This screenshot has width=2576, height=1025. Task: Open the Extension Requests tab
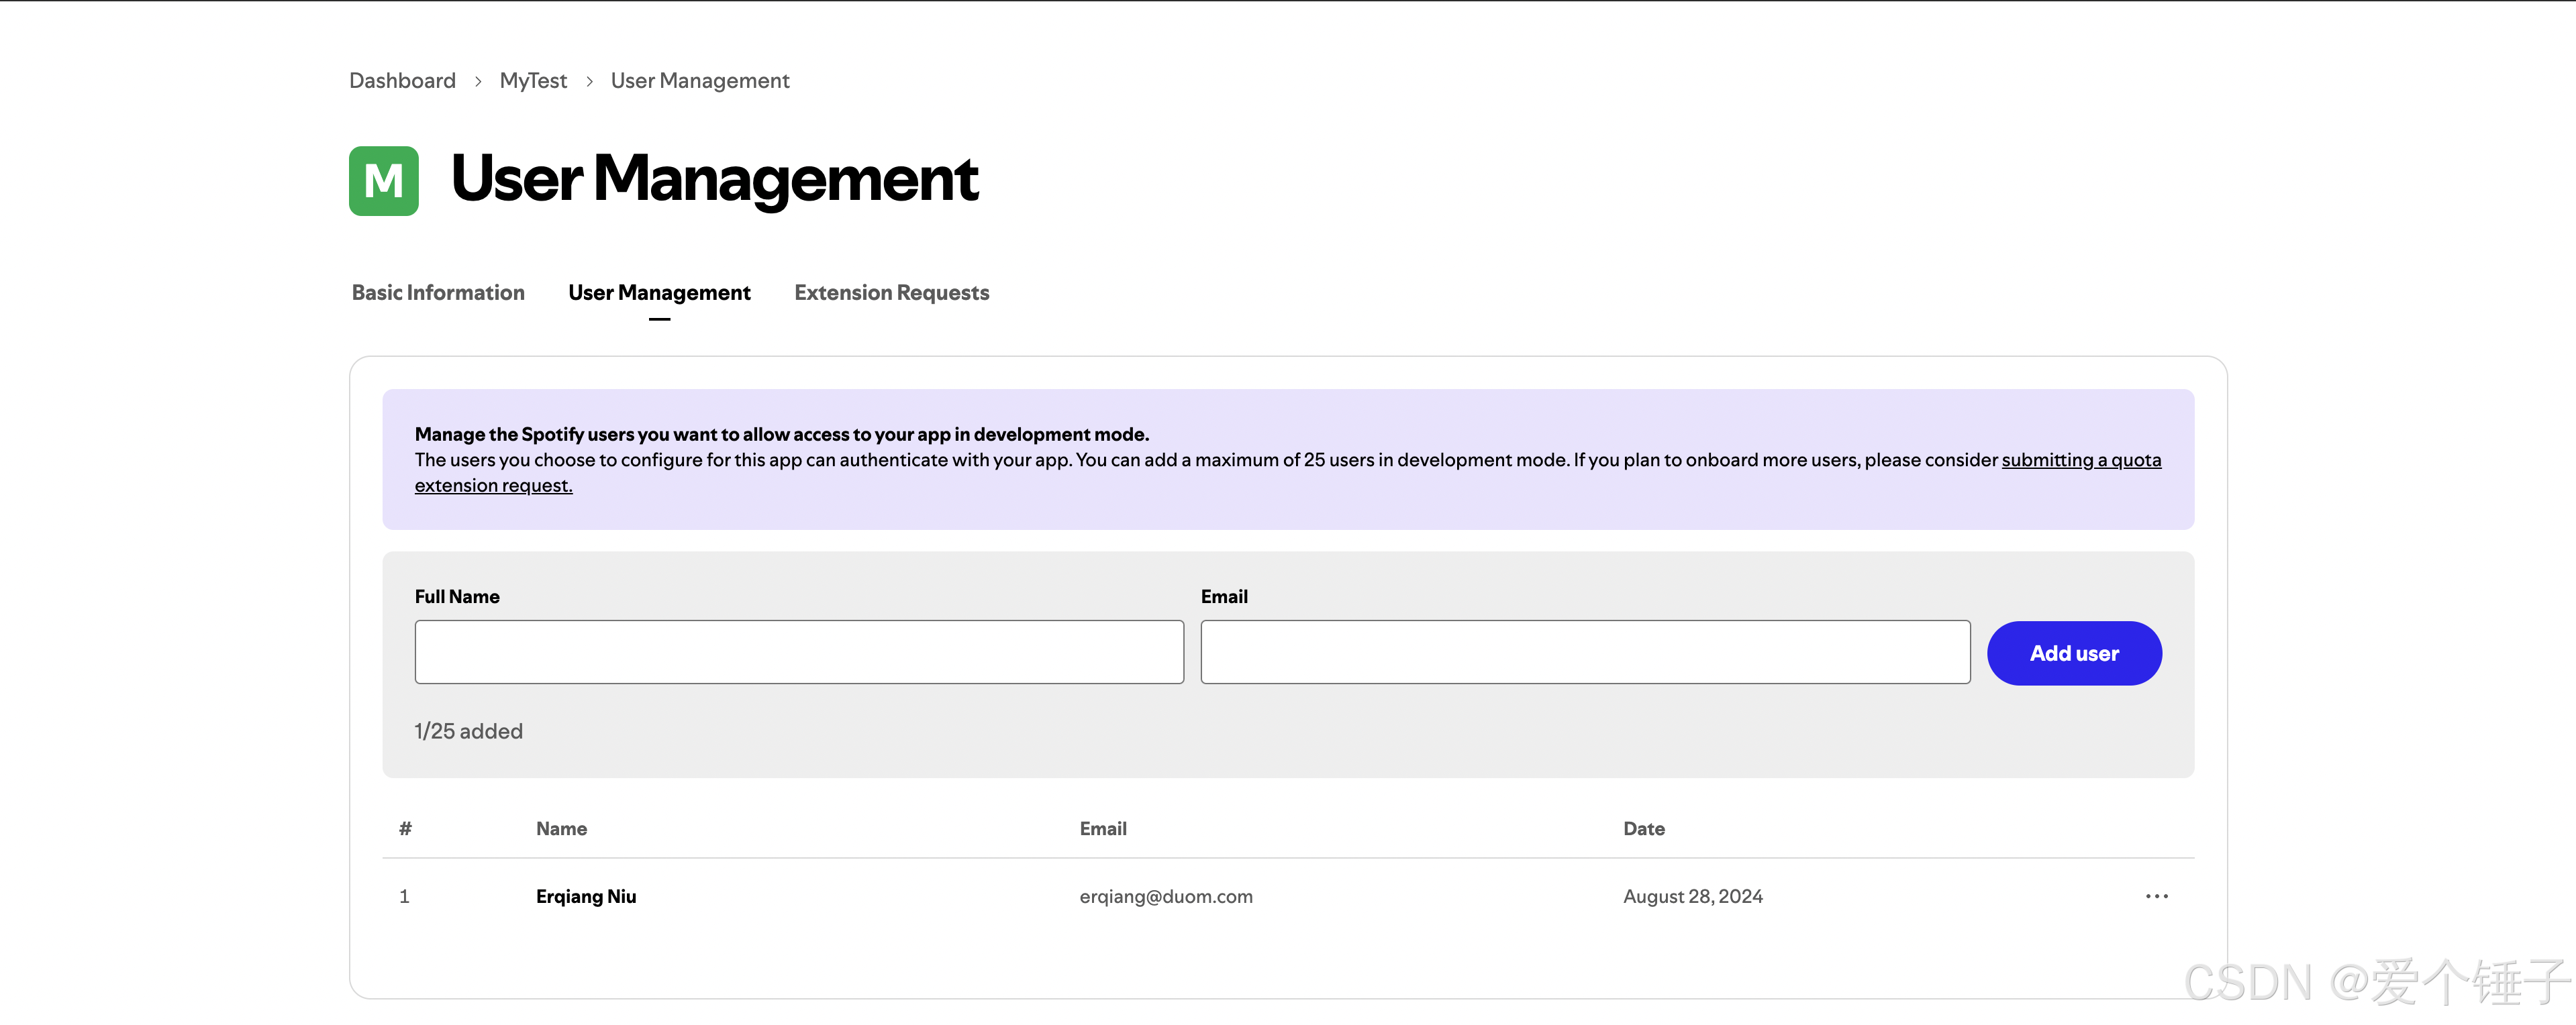891,292
